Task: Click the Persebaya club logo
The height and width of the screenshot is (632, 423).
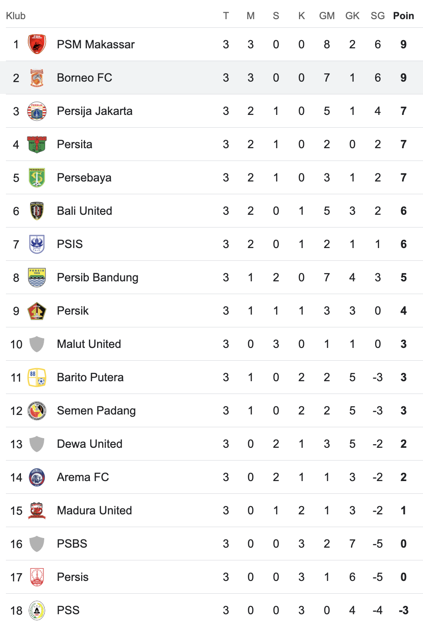Action: (x=37, y=177)
